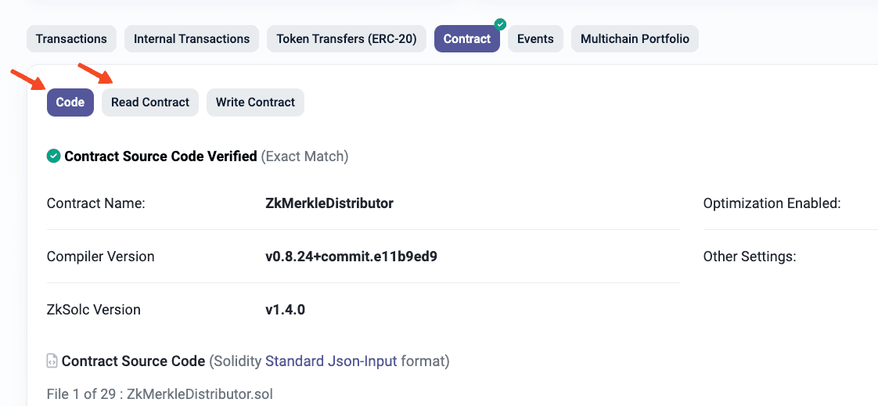Click compiler version v0.8.24+commit.e11b9ed9 text
The width and height of the screenshot is (878, 406).
pos(351,257)
